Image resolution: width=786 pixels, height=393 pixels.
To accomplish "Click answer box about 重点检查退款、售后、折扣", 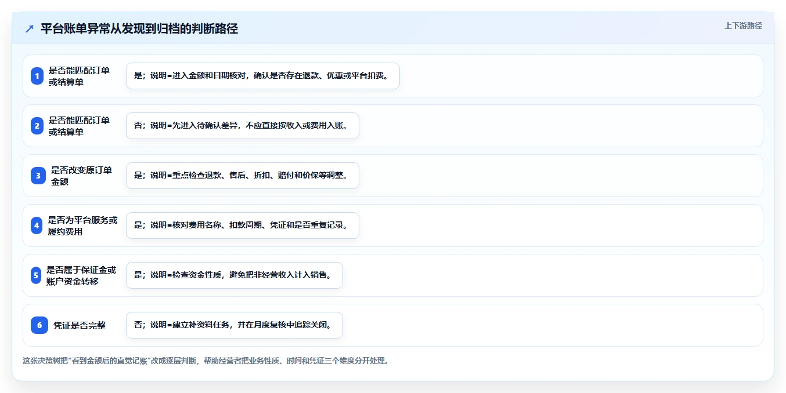I will point(243,176).
